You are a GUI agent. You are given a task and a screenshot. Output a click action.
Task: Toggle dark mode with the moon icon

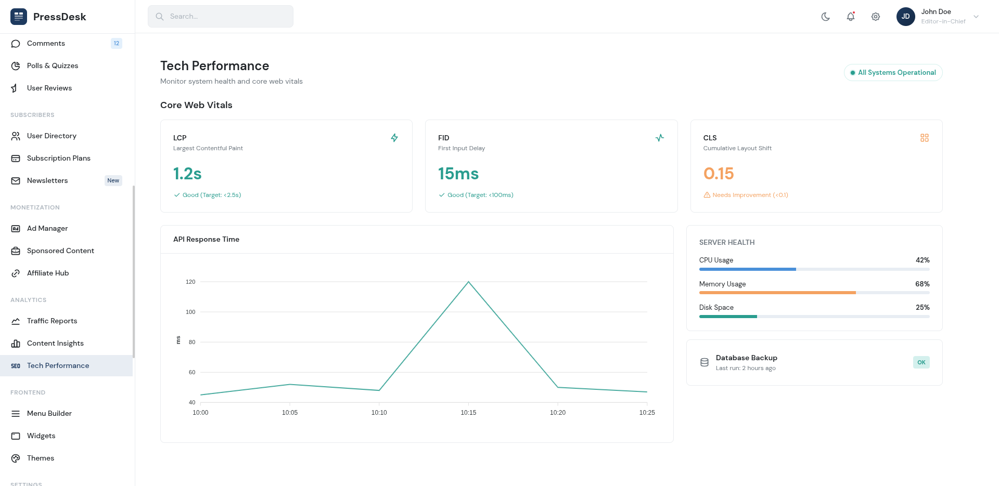pyautogui.click(x=825, y=17)
